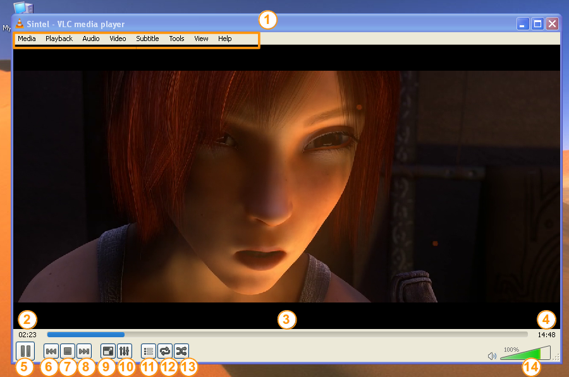This screenshot has height=377, width=569.
Task: Click the seek progress bar
Action: (288, 335)
